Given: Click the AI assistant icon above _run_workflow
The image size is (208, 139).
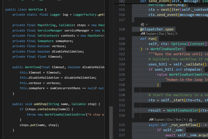Looking at the screenshot, I should click(x=191, y=120).
